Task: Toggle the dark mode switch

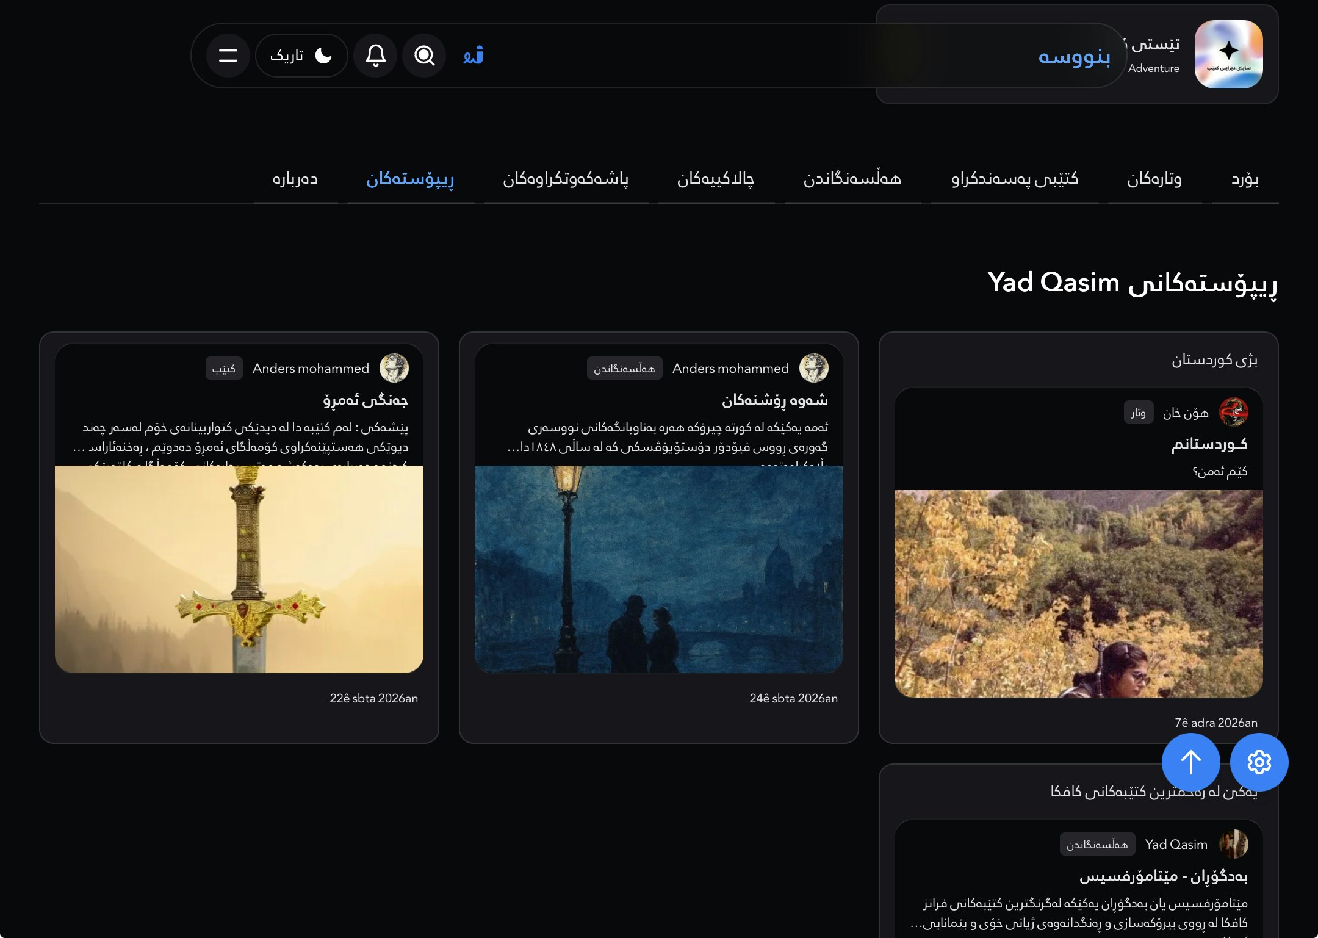Action: [301, 56]
